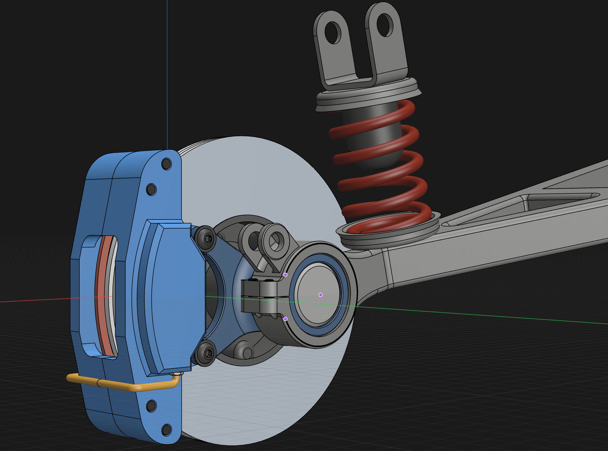
Task: Select the lower purple point below clamp
Action: click(285, 319)
